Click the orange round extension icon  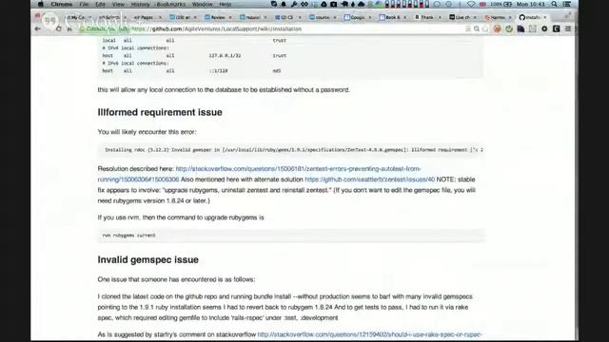coord(497,29)
